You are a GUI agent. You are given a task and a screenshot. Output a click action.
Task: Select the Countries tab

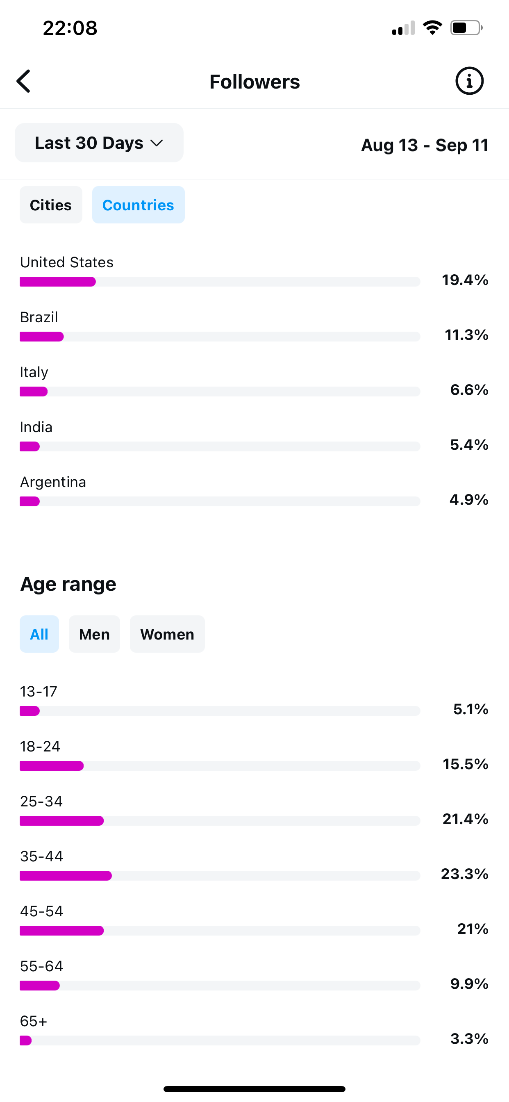coord(138,205)
